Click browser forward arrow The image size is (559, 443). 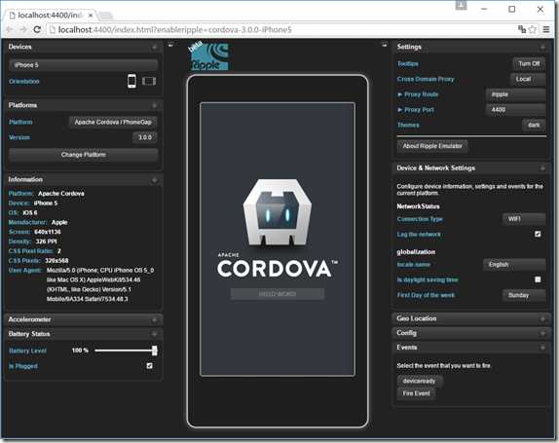(23, 29)
